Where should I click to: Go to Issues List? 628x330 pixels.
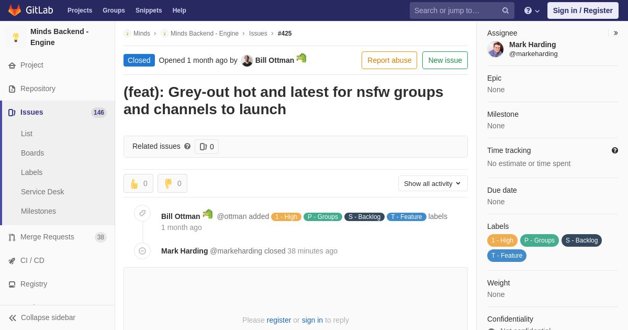point(27,134)
